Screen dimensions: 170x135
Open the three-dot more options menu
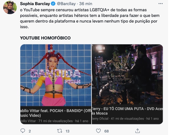[x=160, y=4]
